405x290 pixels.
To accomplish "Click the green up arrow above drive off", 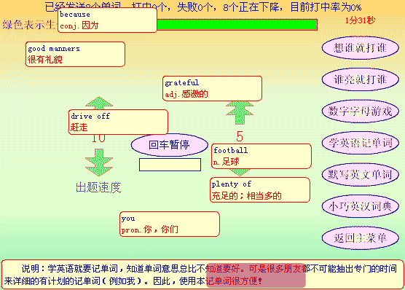I will 99,103.
